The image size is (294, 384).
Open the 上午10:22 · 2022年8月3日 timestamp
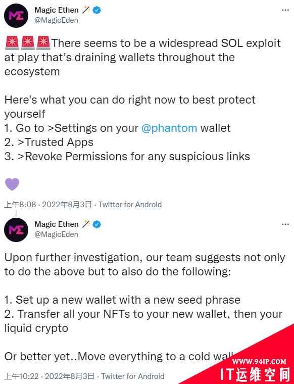tap(50, 376)
